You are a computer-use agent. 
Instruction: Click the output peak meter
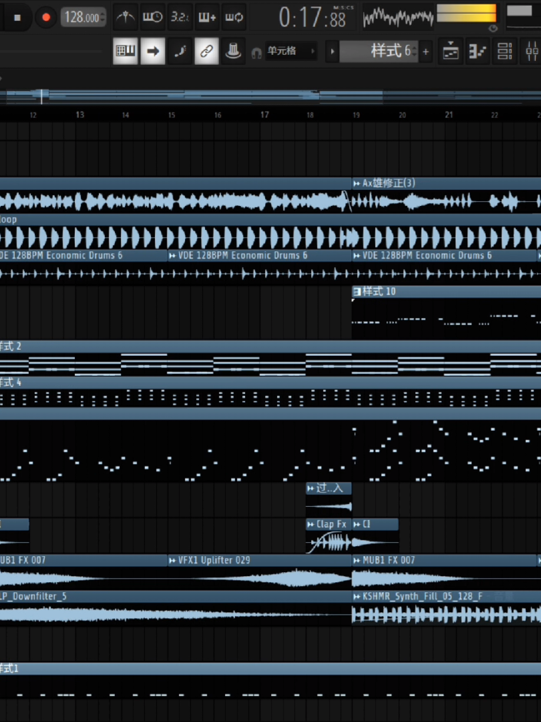pos(467,14)
